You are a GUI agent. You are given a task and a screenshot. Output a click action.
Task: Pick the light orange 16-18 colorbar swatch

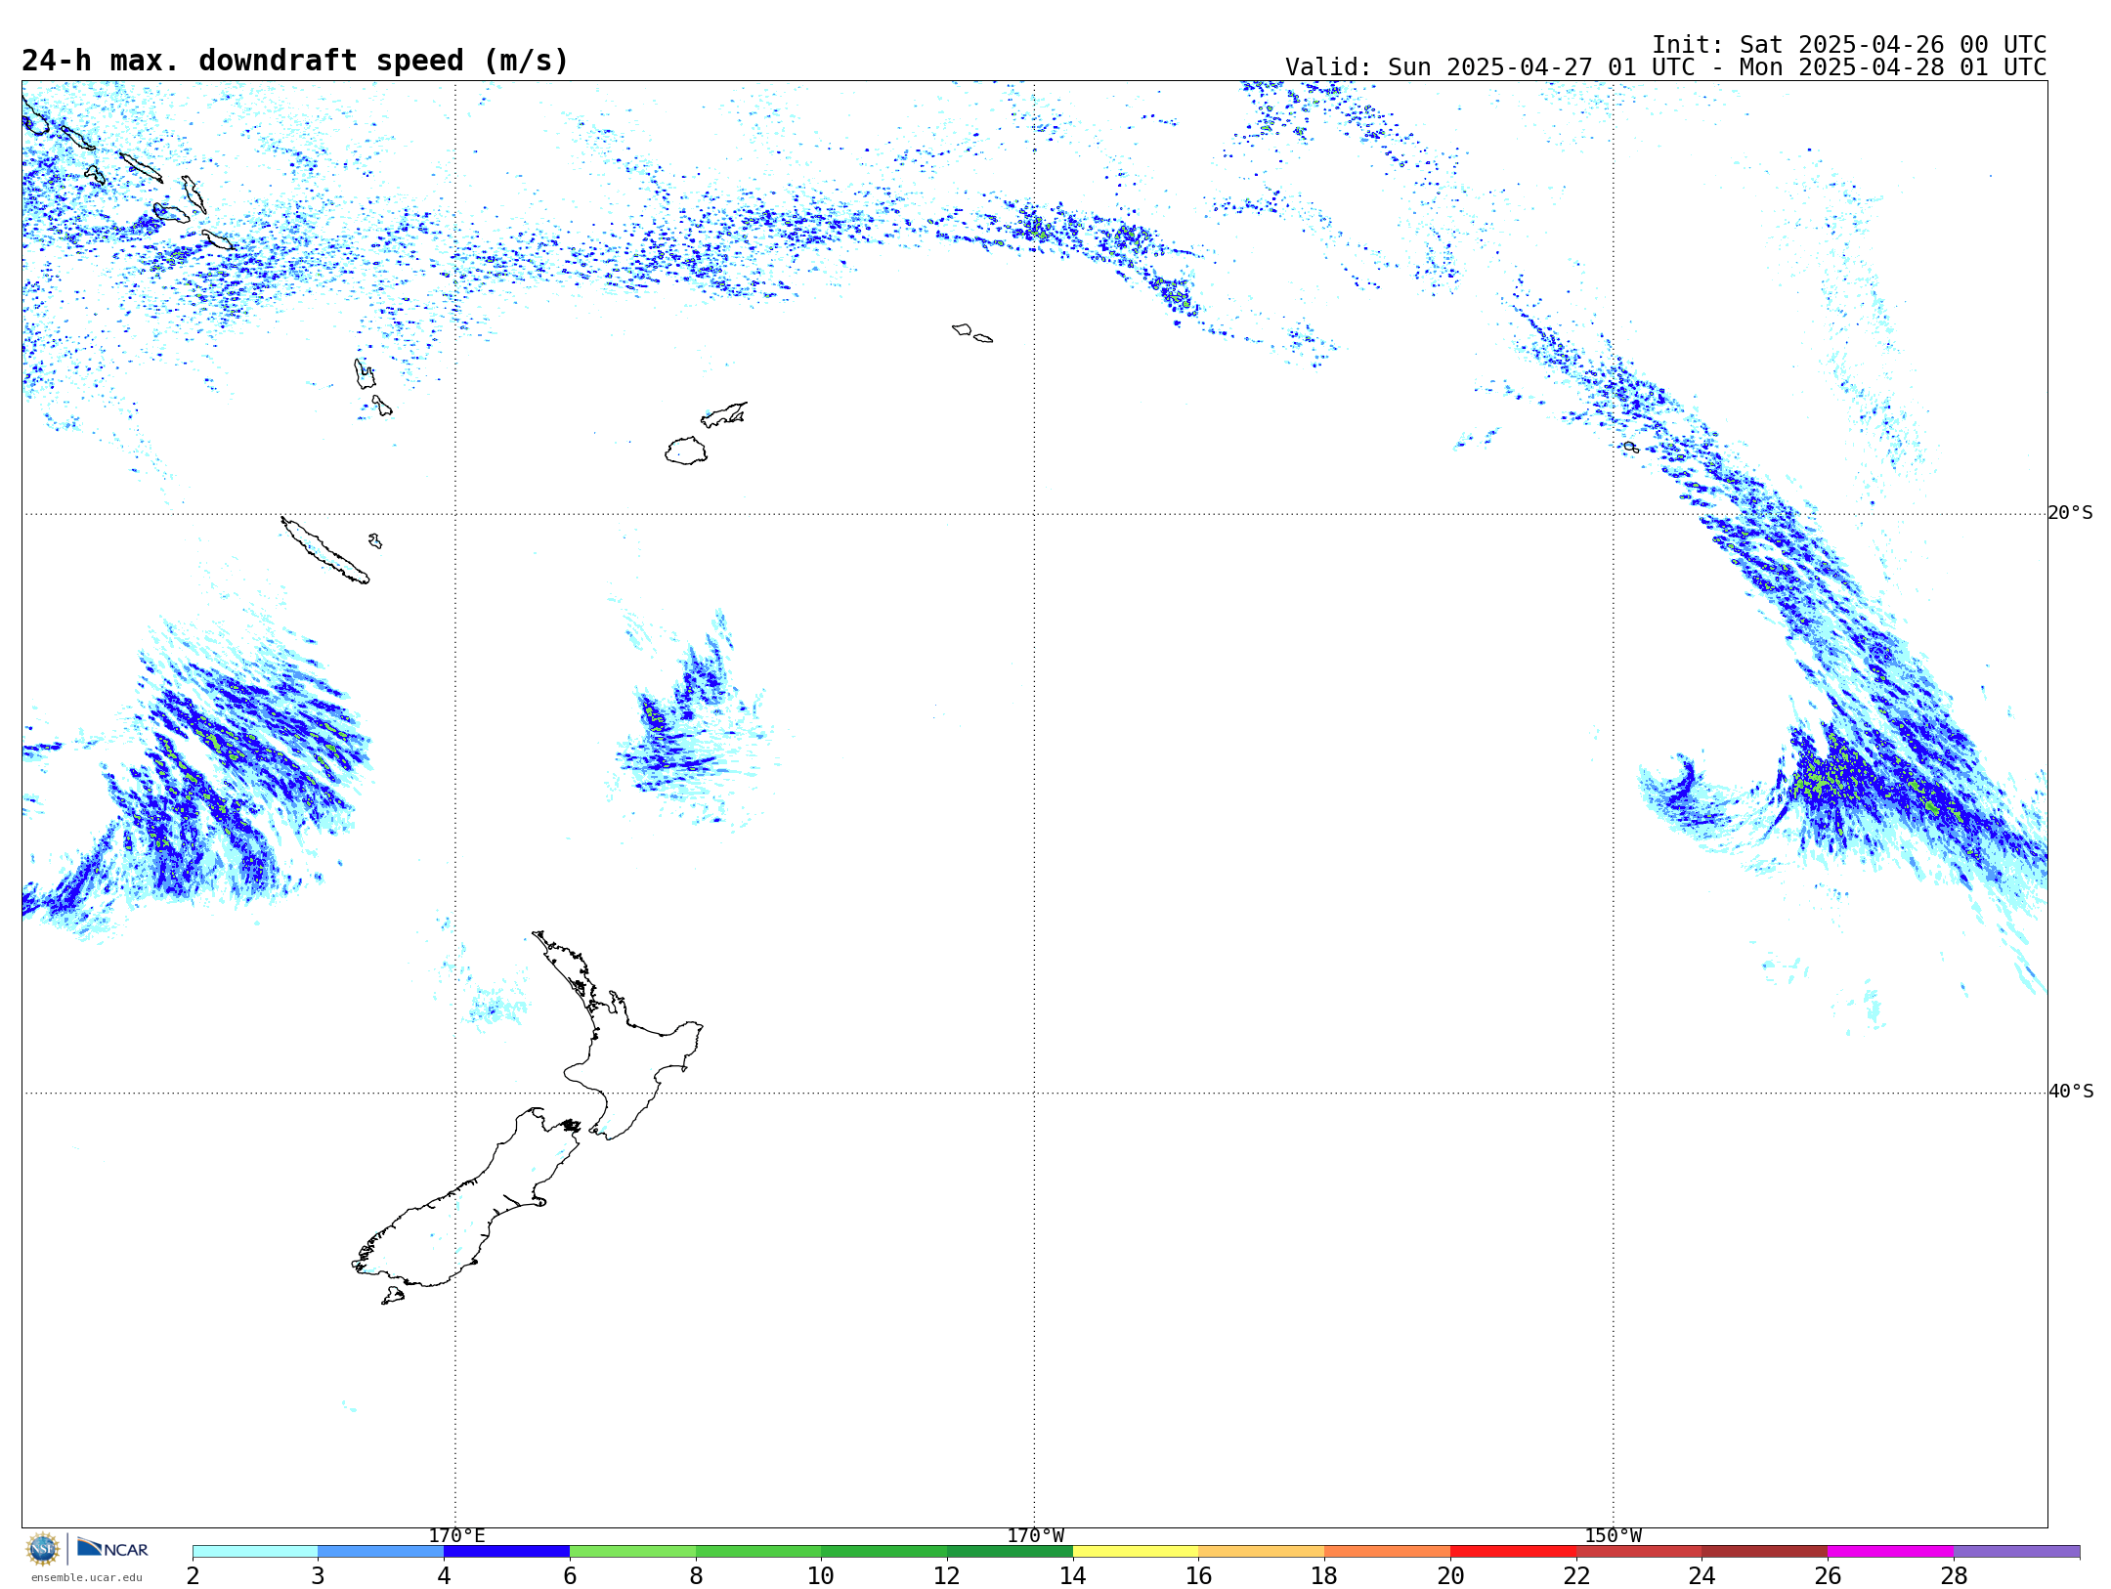pos(1262,1552)
